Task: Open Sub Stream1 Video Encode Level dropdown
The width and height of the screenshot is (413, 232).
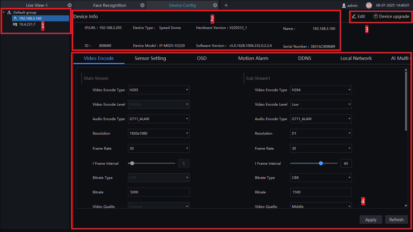Action: 321,104
